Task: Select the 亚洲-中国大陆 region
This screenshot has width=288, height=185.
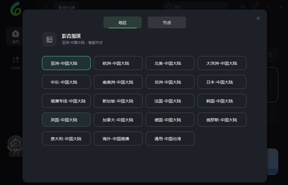Action: [x=66, y=63]
